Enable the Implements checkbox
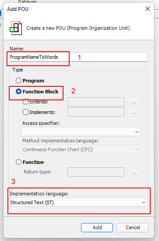Image resolution: width=159 pixels, height=241 pixels. (x=25, y=112)
